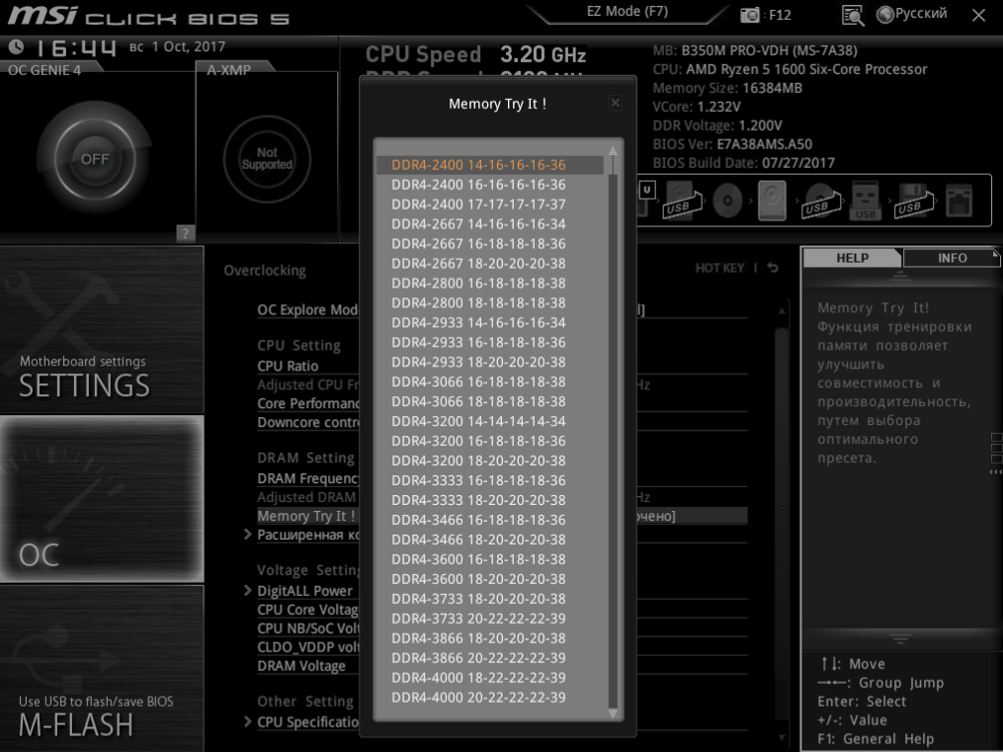
Task: Click the DDR4-3866 18-20-20-20-38 entry
Action: click(490, 638)
